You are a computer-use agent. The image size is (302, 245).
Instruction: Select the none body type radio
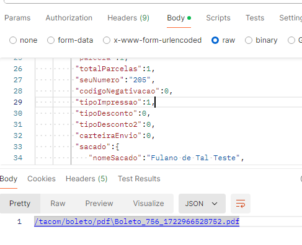click(13, 40)
